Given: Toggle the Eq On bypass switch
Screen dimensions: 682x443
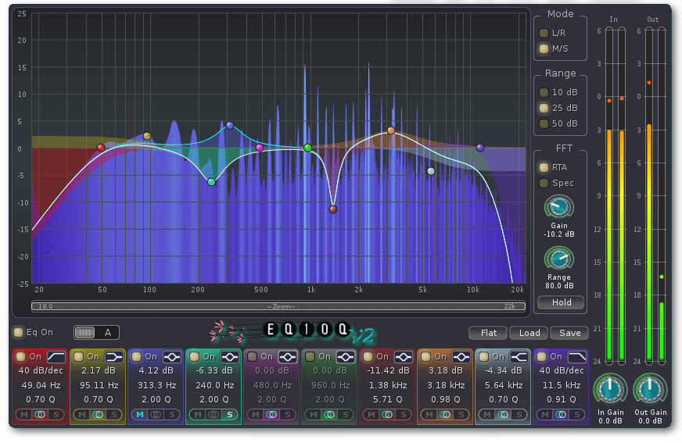Looking at the screenshot, I should tap(18, 332).
